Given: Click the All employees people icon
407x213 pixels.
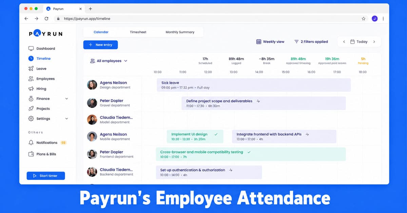Looking at the screenshot, I should coord(92,61).
